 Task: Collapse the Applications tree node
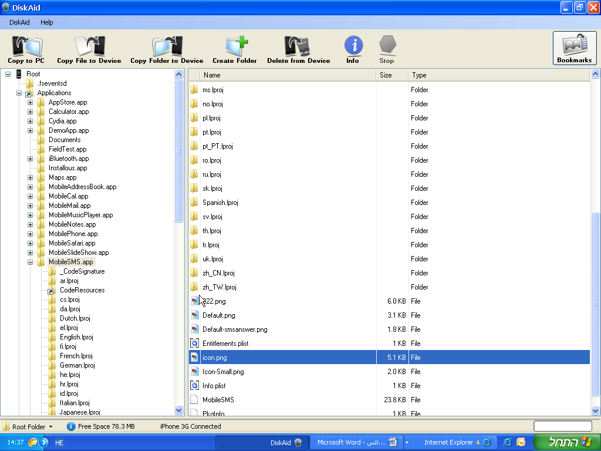[x=19, y=93]
